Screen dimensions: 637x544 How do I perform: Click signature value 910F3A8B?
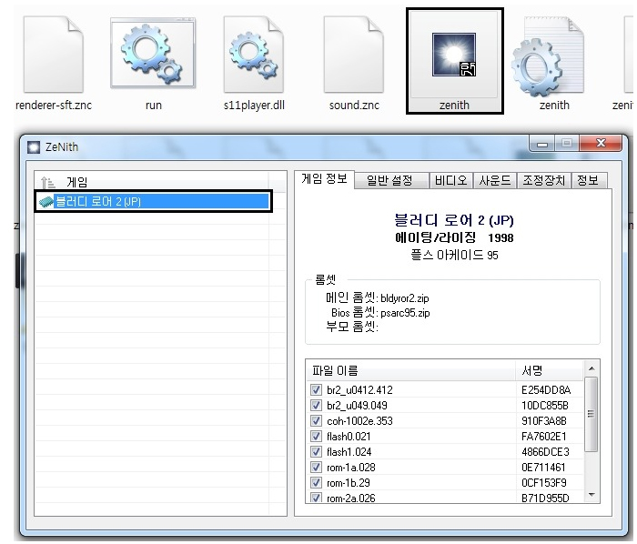tap(544, 421)
